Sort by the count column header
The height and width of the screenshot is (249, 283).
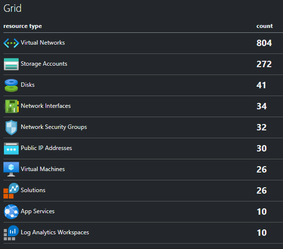(x=264, y=26)
